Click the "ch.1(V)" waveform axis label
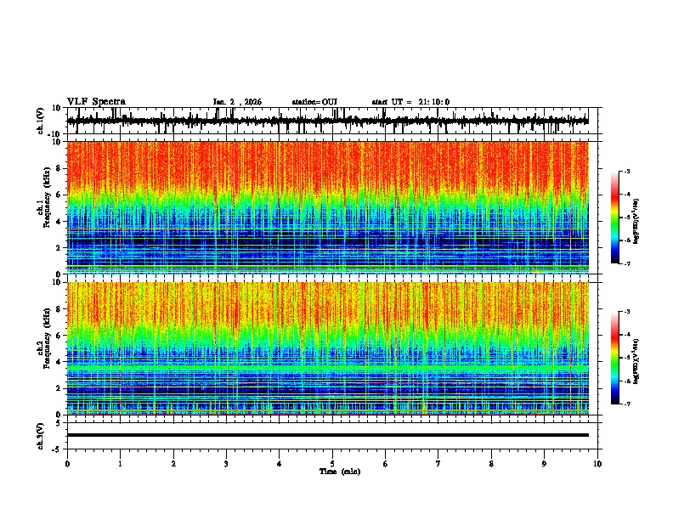 click(41, 121)
